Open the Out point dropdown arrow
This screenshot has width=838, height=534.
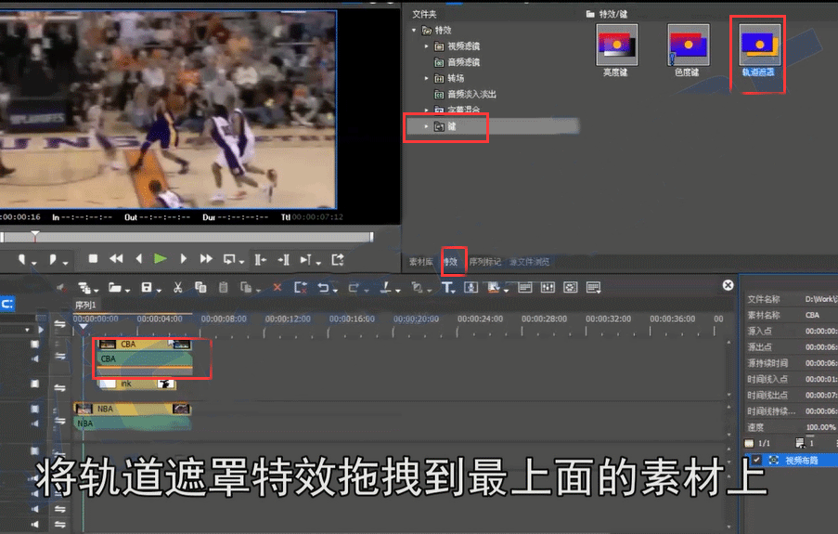[x=65, y=263]
